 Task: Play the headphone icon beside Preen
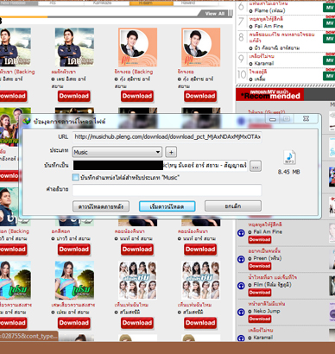241,259
